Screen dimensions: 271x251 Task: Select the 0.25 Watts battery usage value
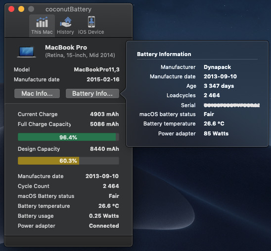click(104, 216)
